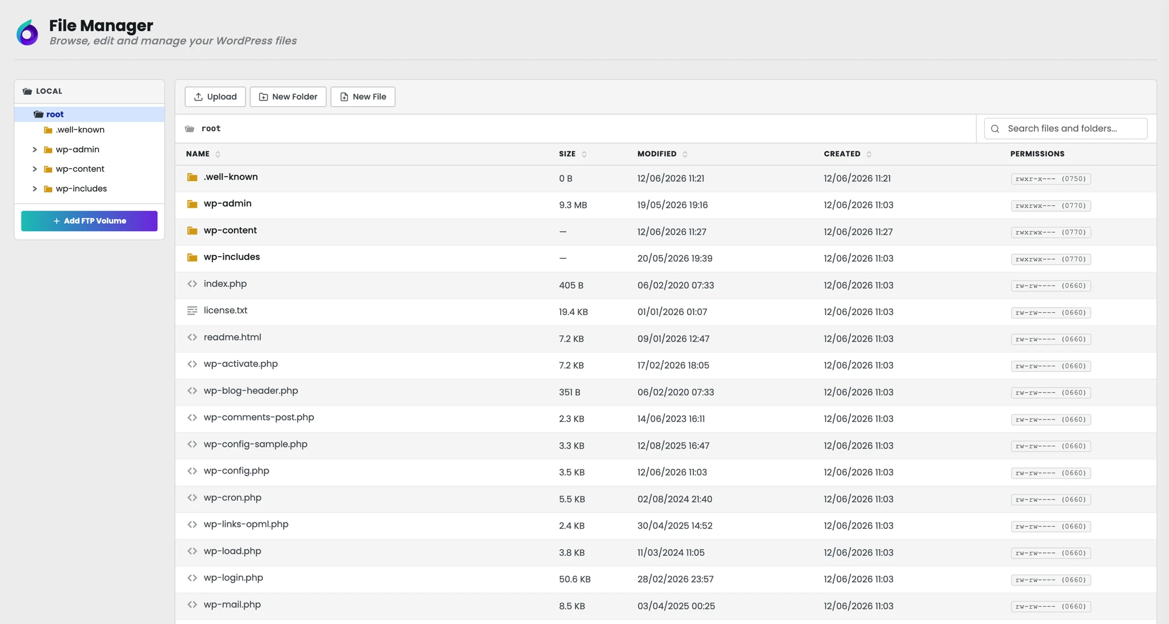1169x624 pixels.
Task: Click index.php permissions badge (0660)
Action: click(x=1050, y=286)
